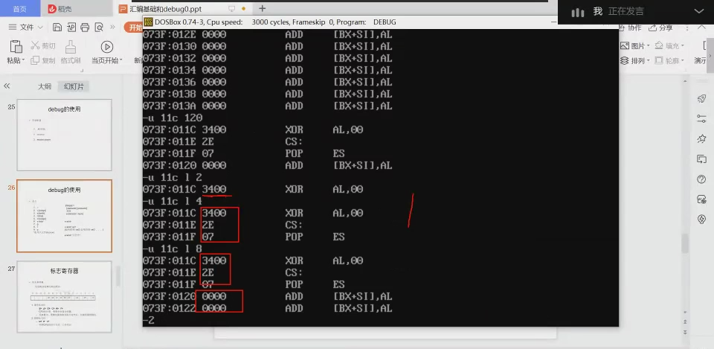The width and height of the screenshot is (714, 349).
Task: Select slide 27 thumbnail 标志寄存器
Action: coord(64,297)
